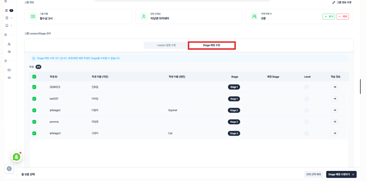This screenshot has width=366, height=181.
Task: Expand the clipboard menu chevron in sidebar
Action: (x=11, y=18)
